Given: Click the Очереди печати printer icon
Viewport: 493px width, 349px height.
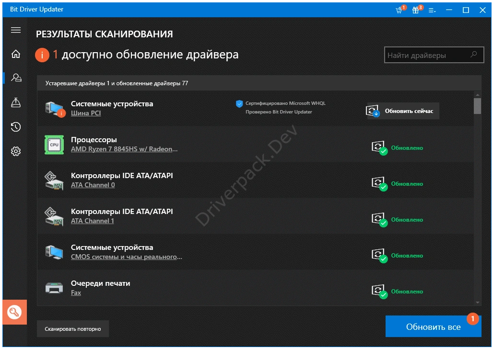Looking at the screenshot, I should (54, 288).
